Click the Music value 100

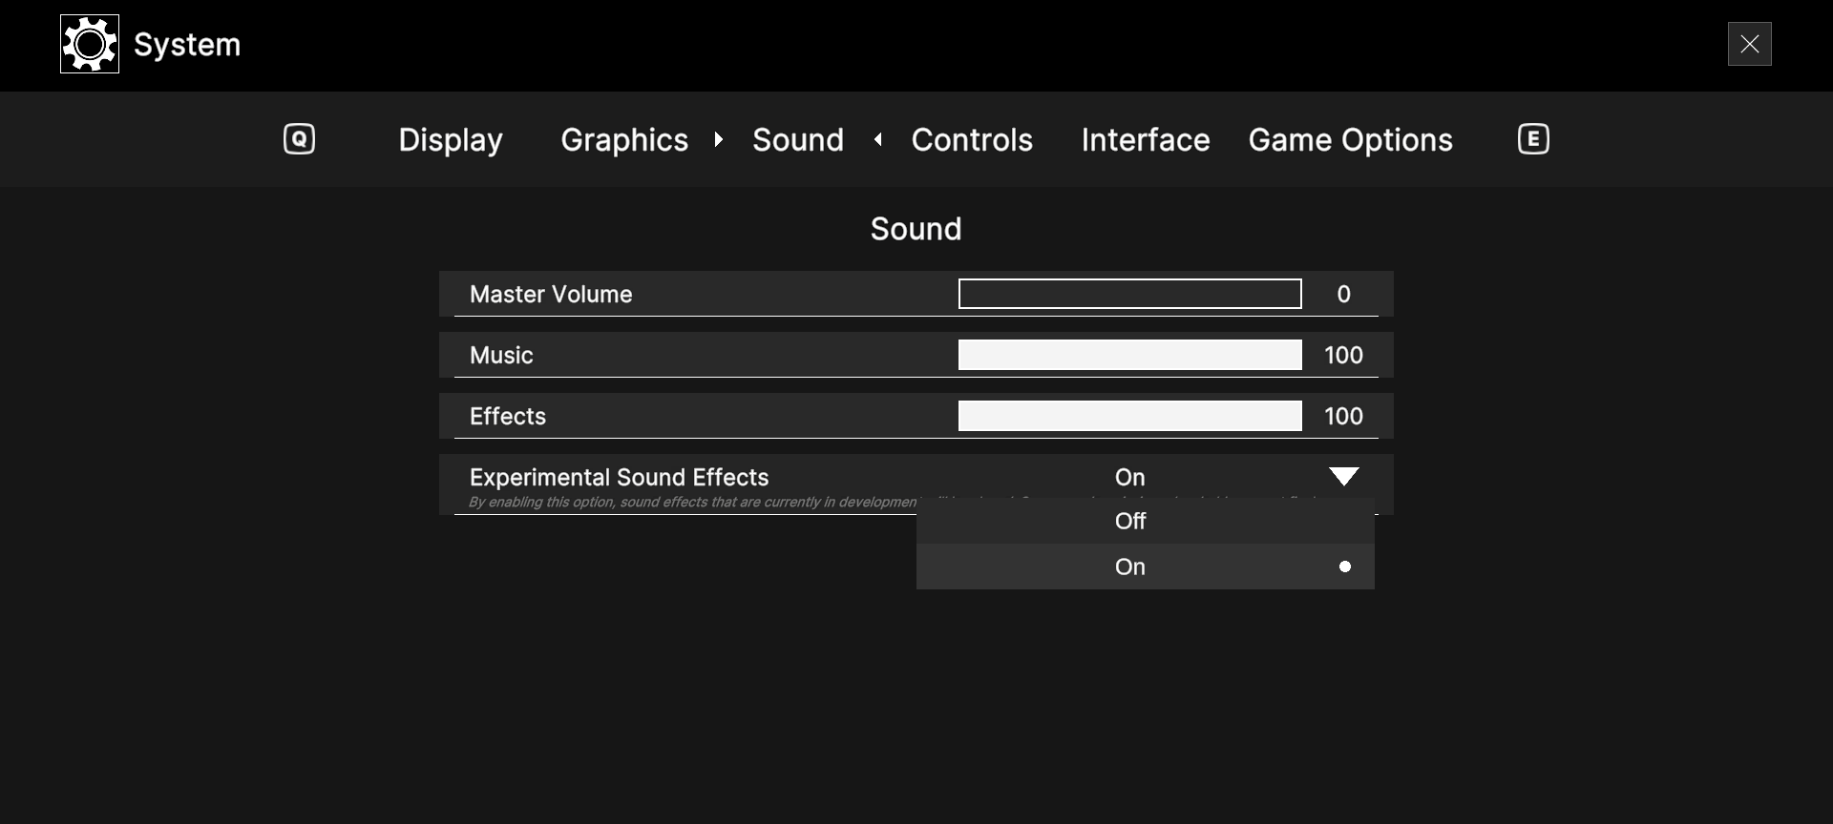point(1343,356)
